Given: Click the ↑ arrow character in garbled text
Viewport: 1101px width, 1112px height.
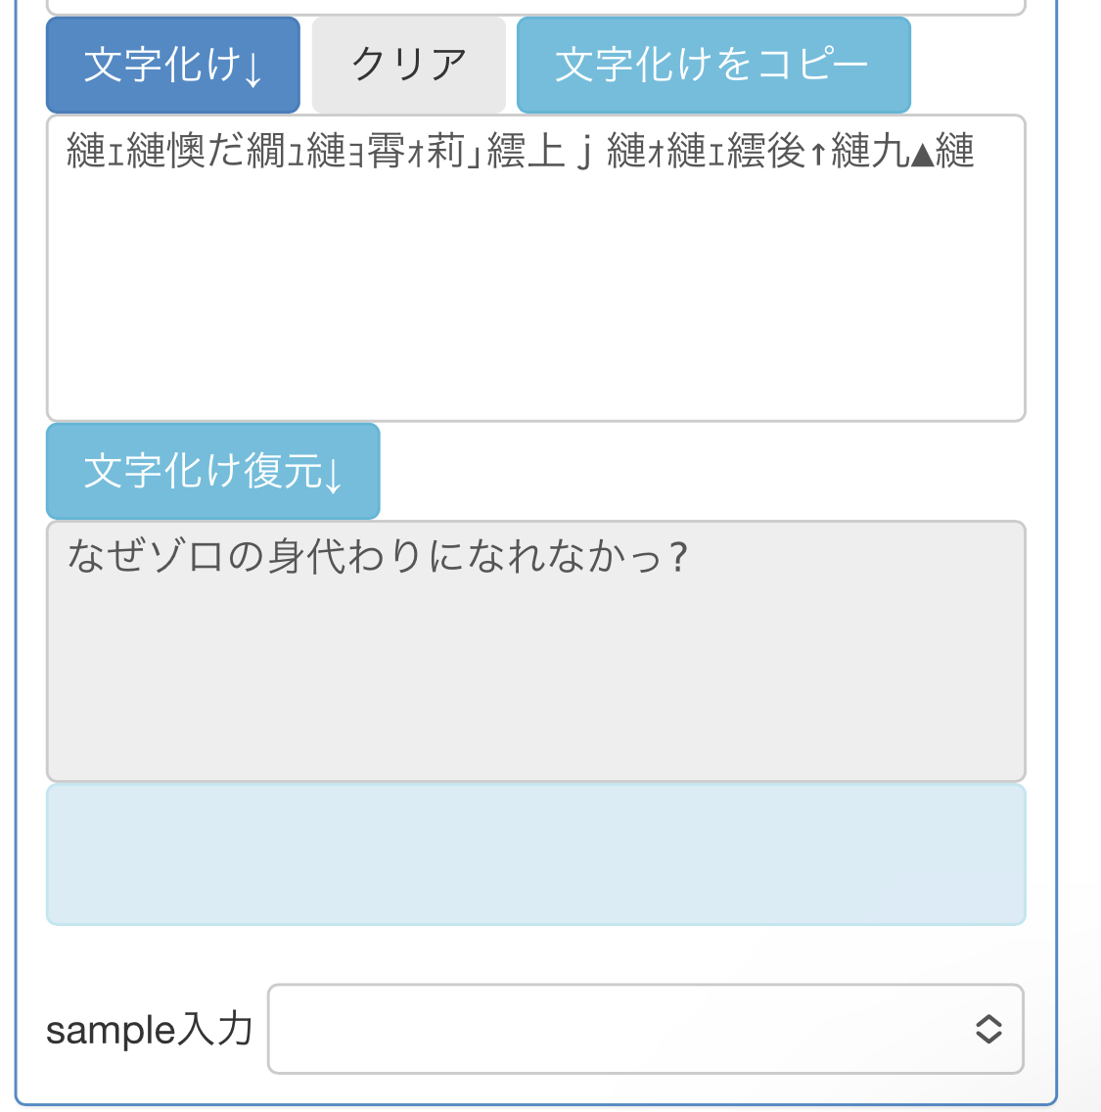Looking at the screenshot, I should click(818, 154).
